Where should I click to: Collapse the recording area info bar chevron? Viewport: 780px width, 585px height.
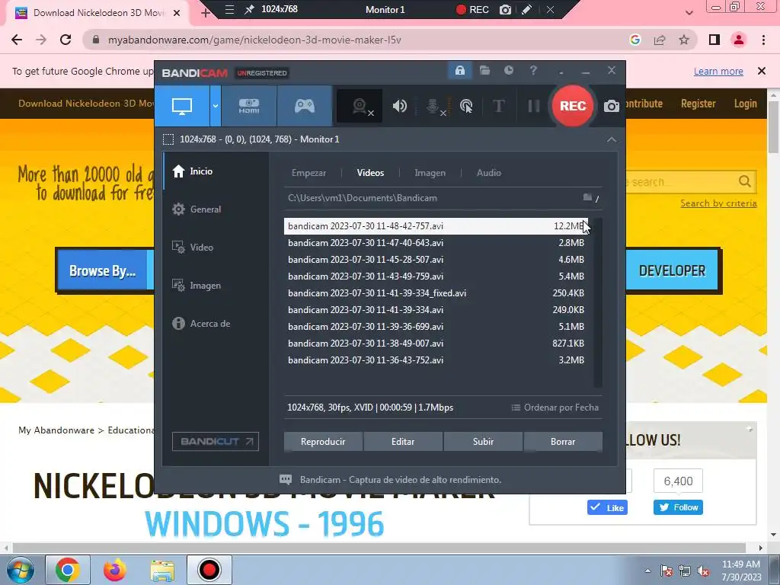(x=612, y=140)
